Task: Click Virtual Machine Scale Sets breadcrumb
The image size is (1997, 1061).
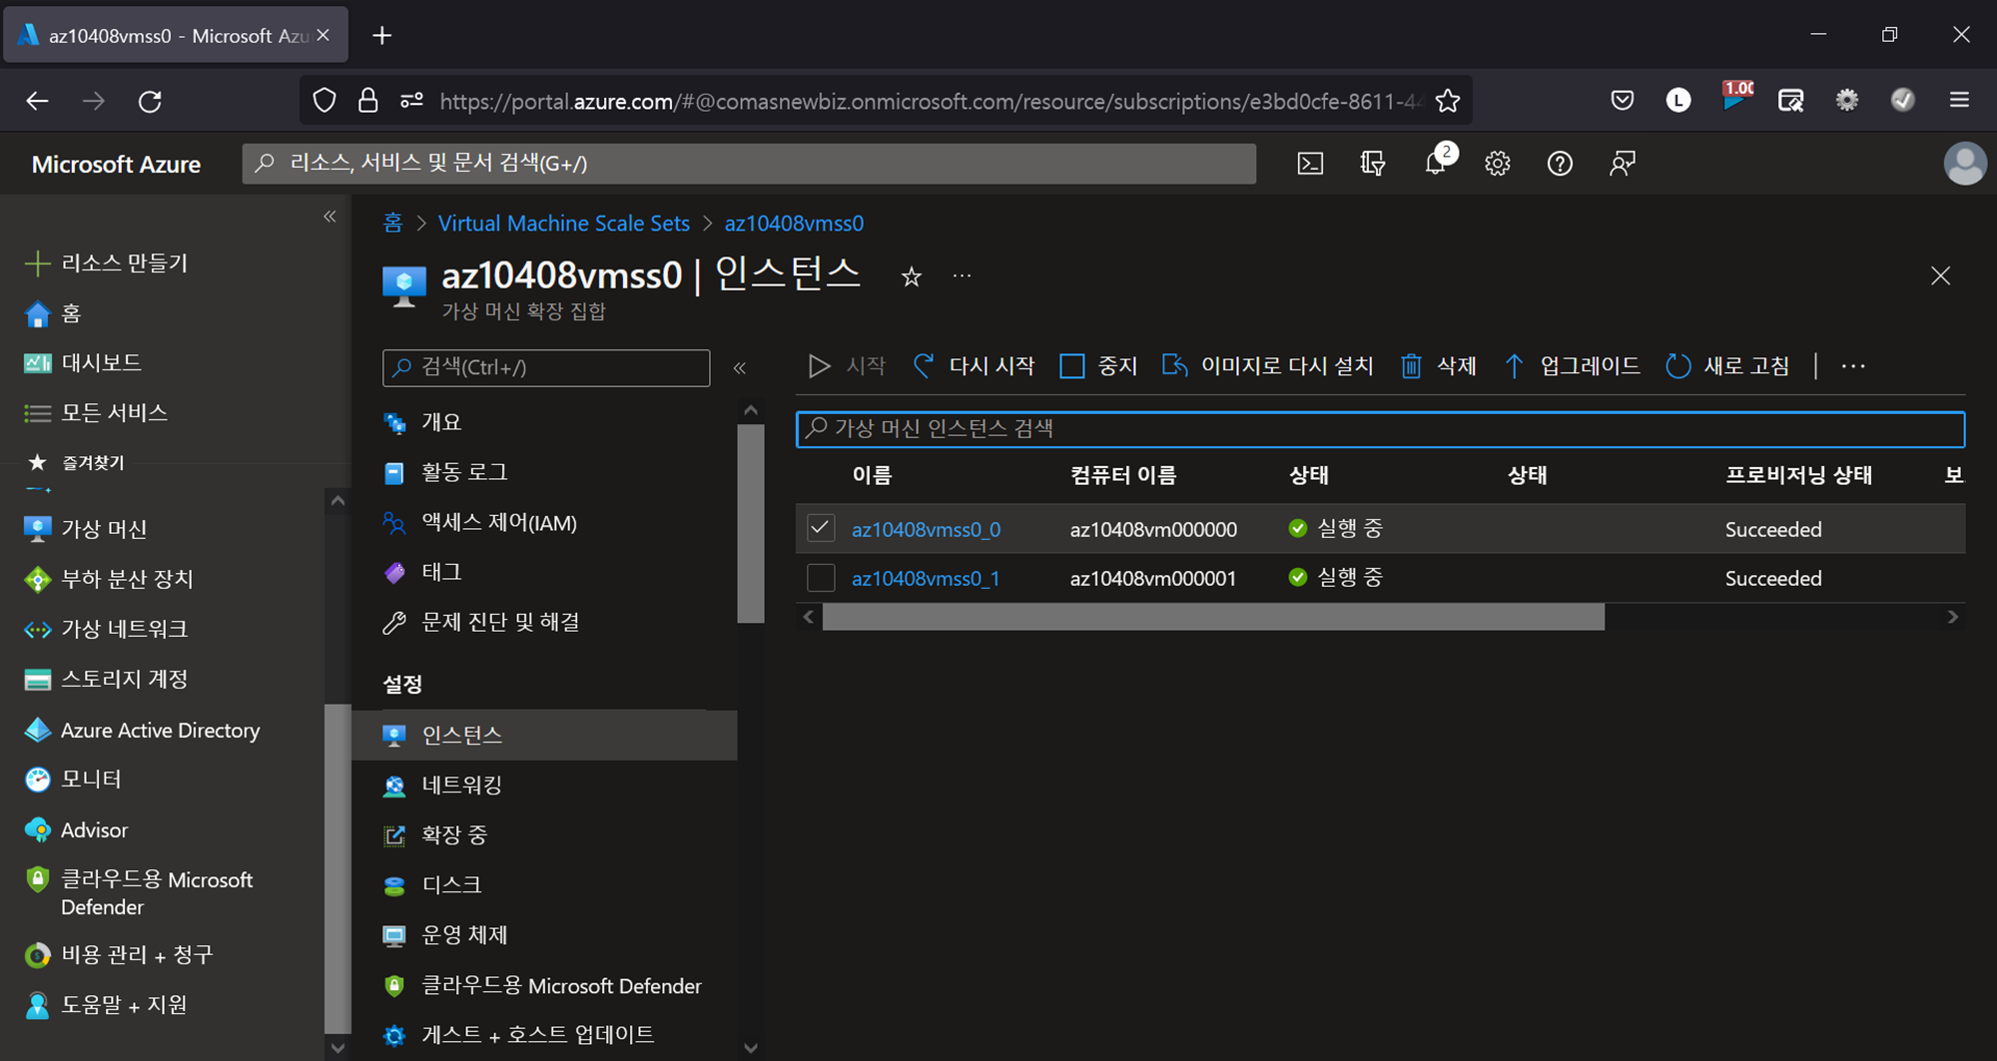Action: pos(564,224)
